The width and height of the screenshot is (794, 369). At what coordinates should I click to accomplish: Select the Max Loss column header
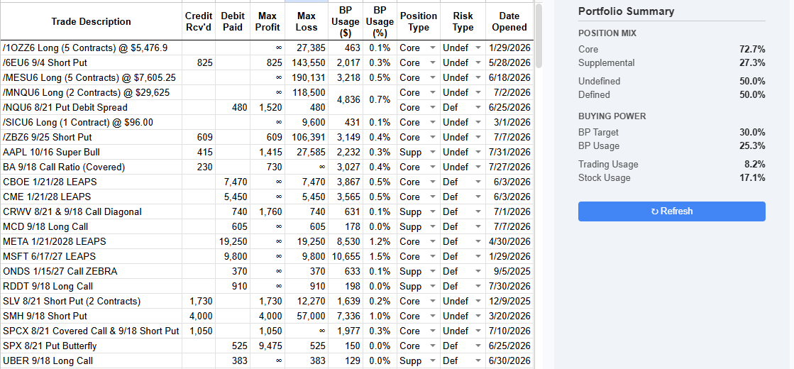(x=307, y=22)
